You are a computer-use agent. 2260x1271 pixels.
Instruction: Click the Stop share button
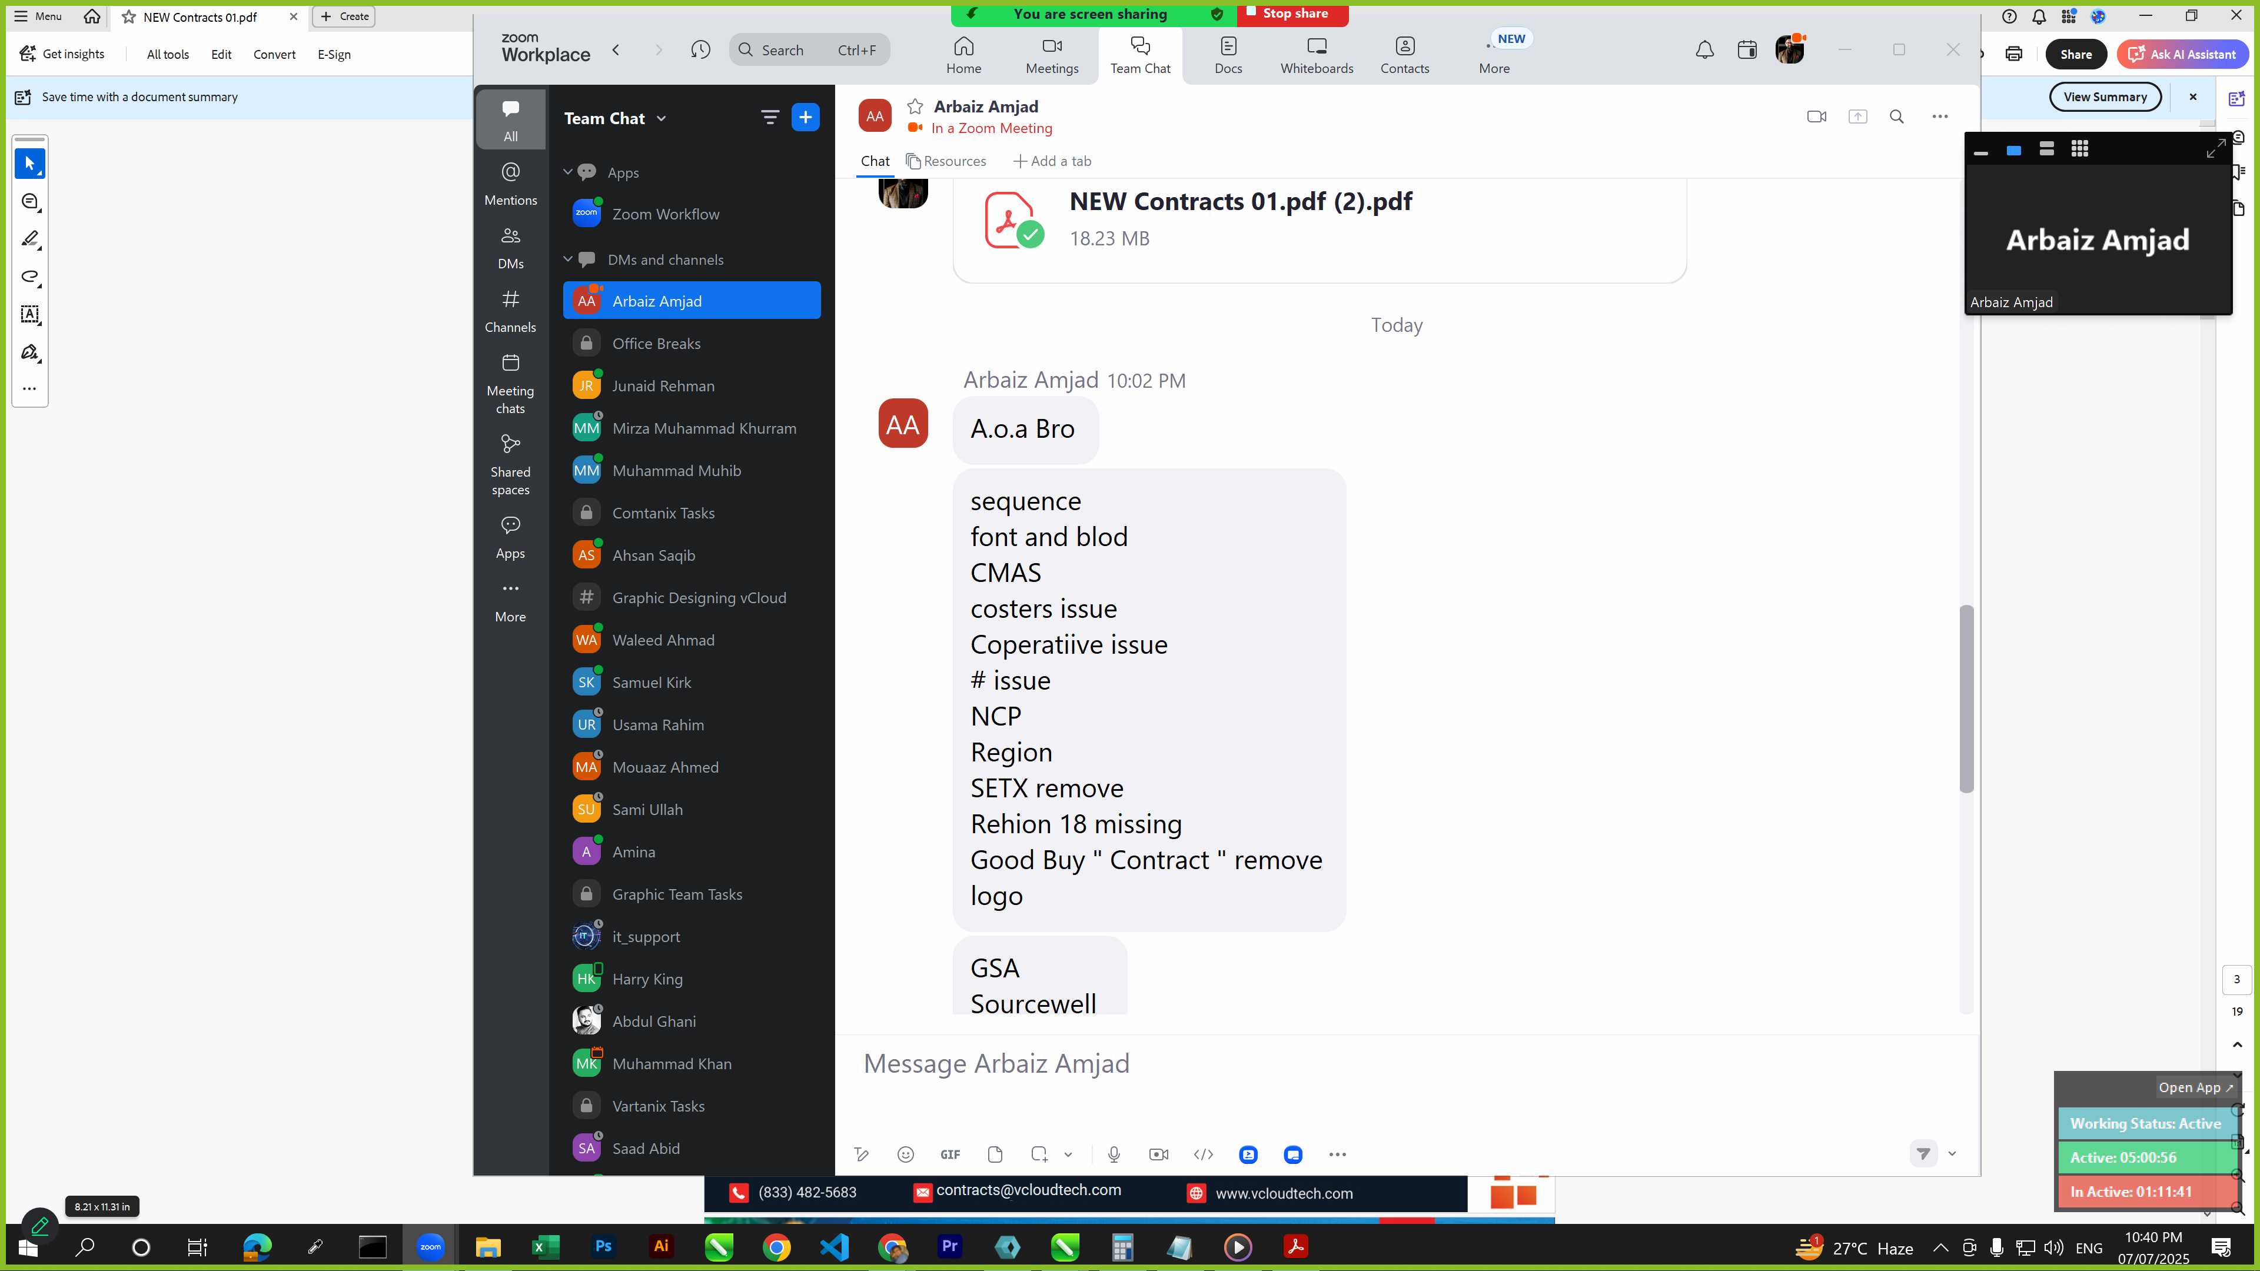(x=1292, y=14)
